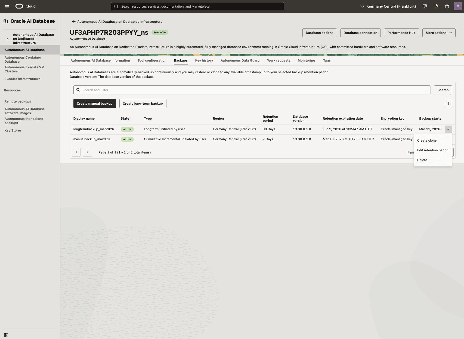The width and height of the screenshot is (464, 339).
Task: Click the 90 Days retention cell
Action: pos(269,129)
